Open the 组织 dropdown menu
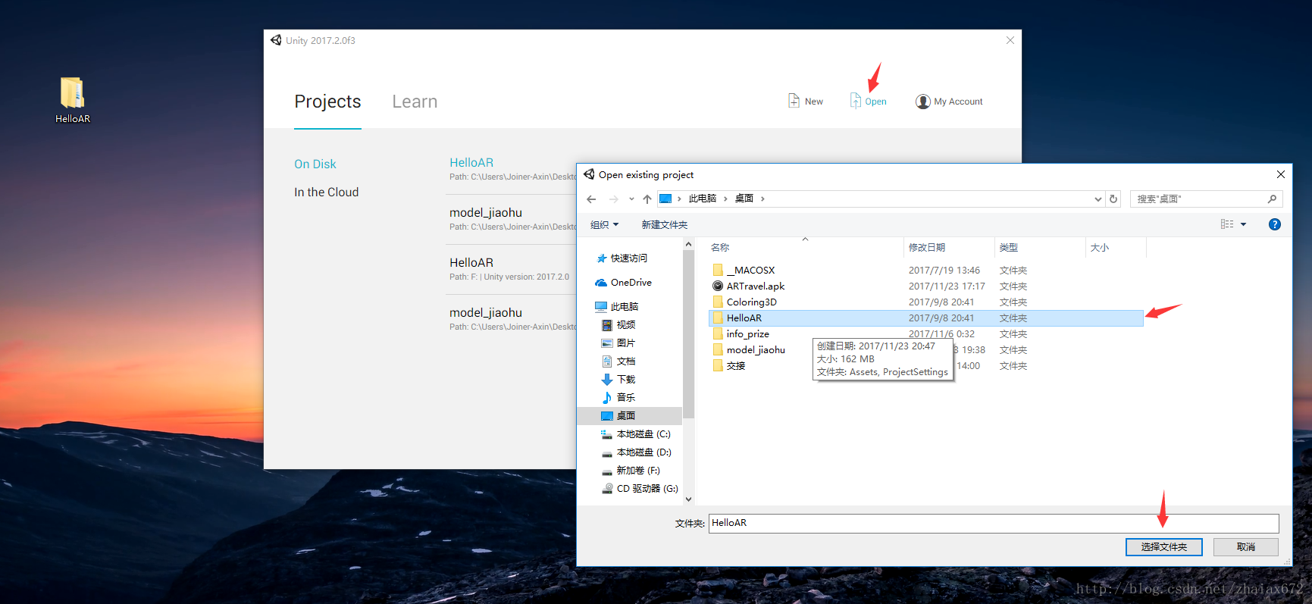The image size is (1312, 604). point(604,225)
